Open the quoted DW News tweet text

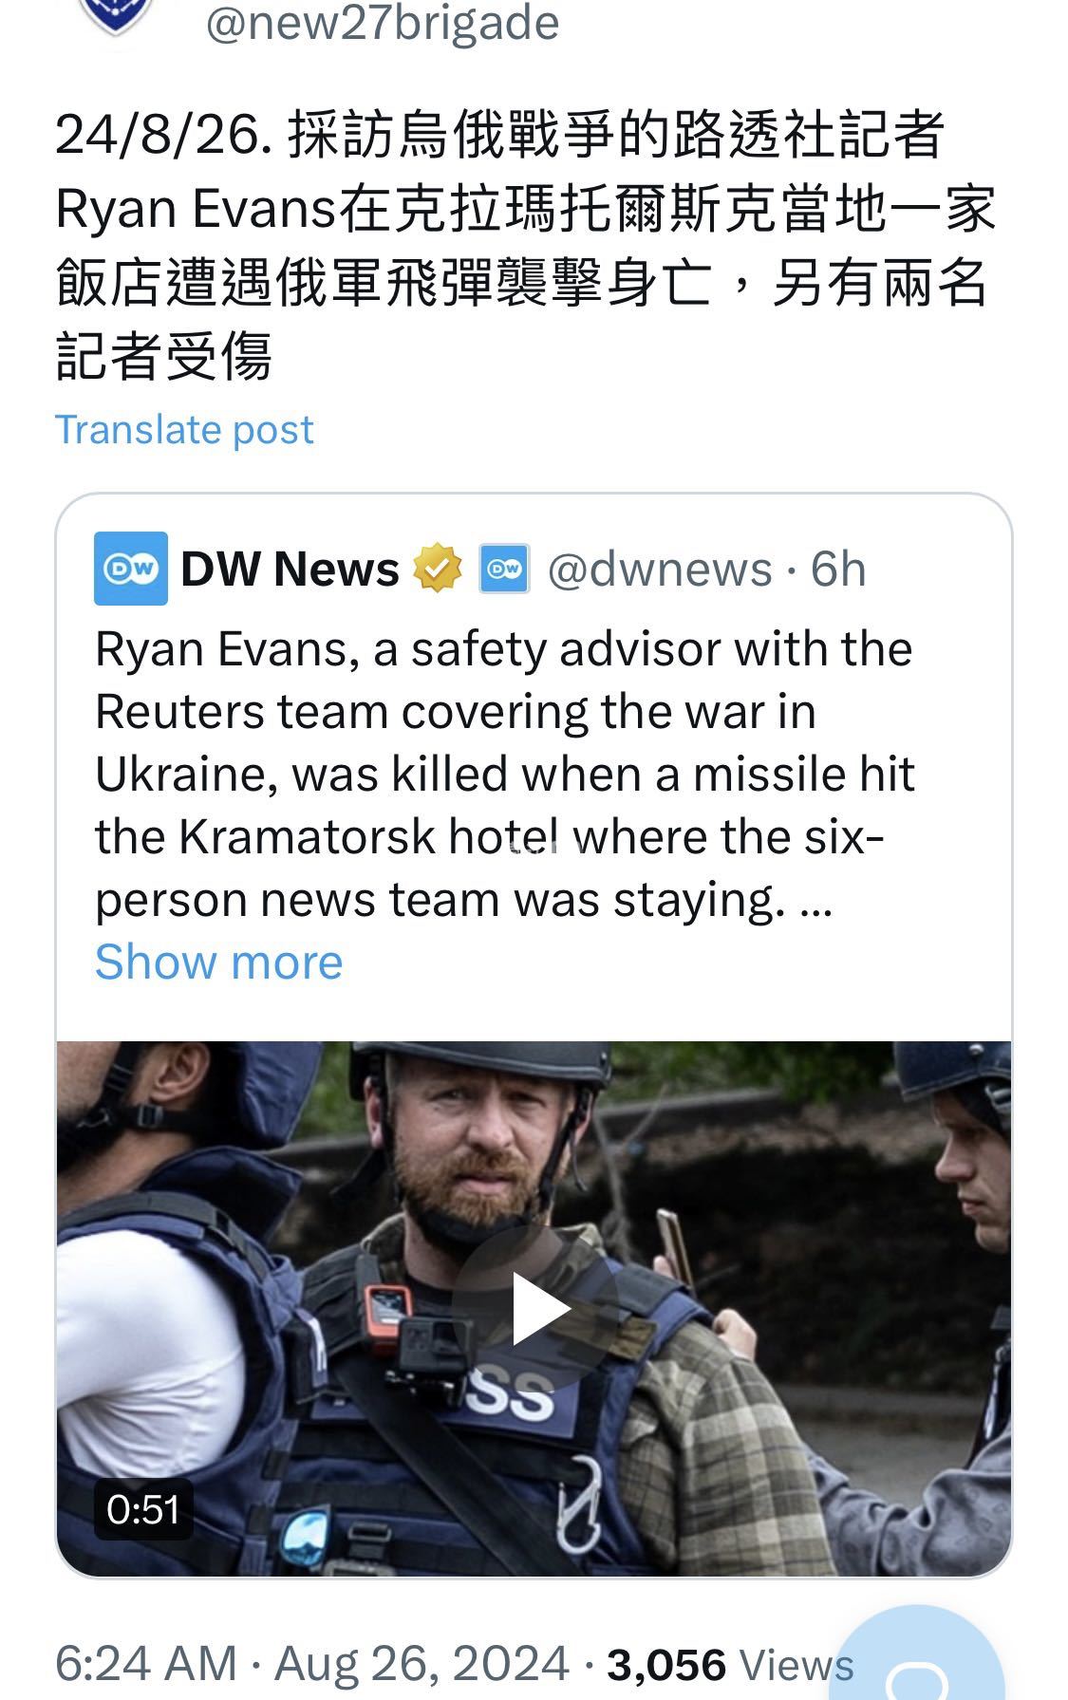pyautogui.click(x=504, y=775)
